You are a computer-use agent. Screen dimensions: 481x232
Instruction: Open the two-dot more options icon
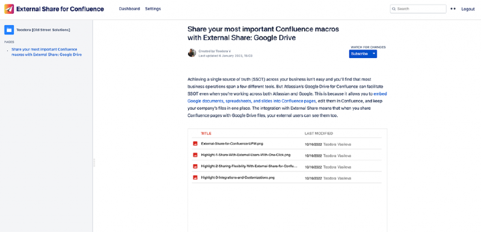(x=453, y=9)
